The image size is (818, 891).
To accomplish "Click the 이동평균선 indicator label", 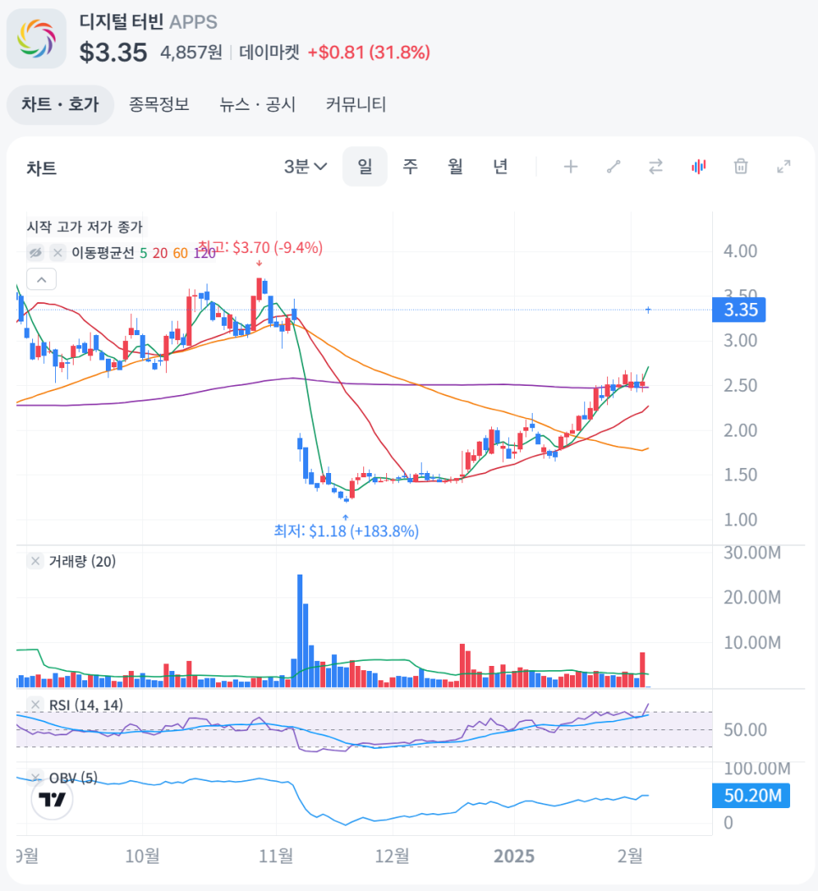I will [102, 253].
